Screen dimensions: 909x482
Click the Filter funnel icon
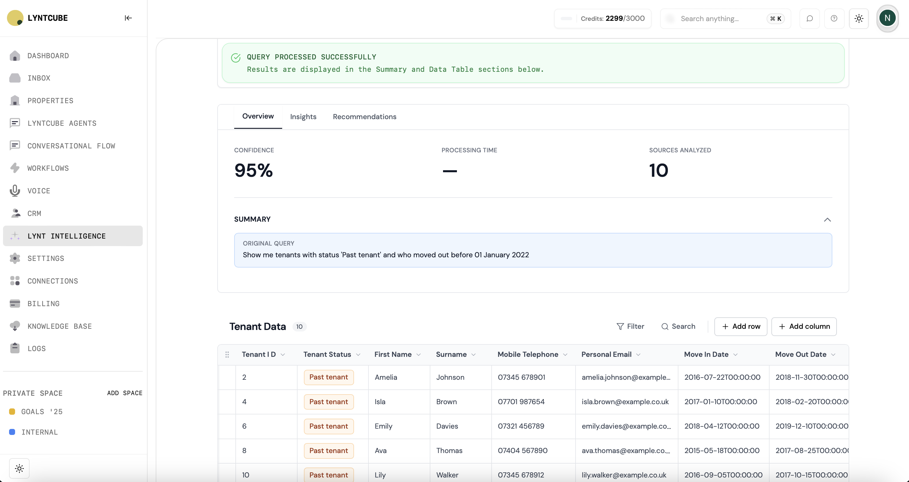pyautogui.click(x=620, y=326)
